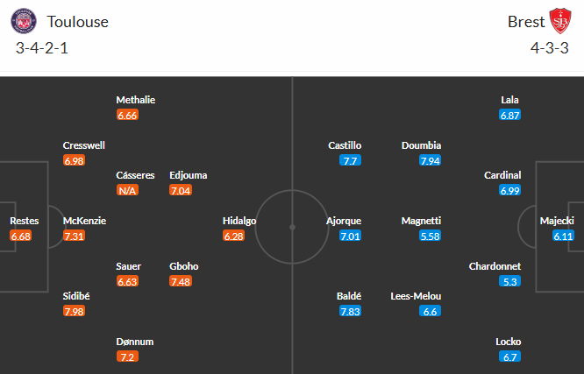This screenshot has width=584, height=374.
Task: Open the Brest team name link
Action: click(526, 22)
